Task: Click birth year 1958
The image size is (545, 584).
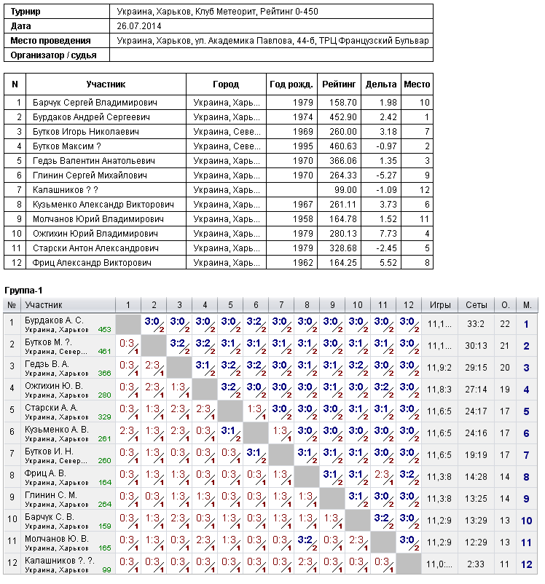Action: coord(302,218)
